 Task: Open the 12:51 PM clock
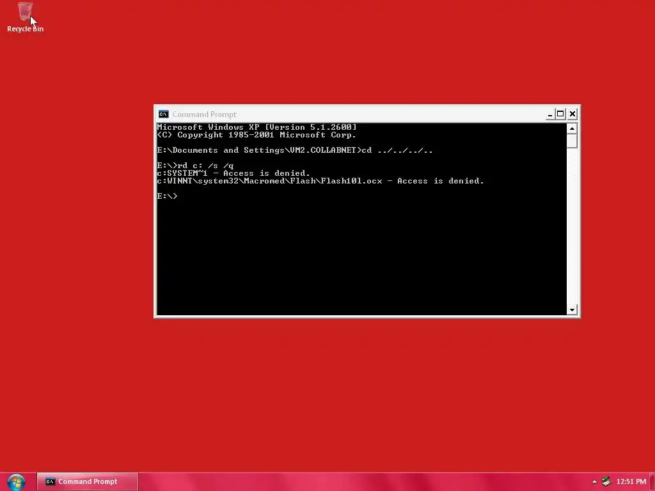coord(631,481)
